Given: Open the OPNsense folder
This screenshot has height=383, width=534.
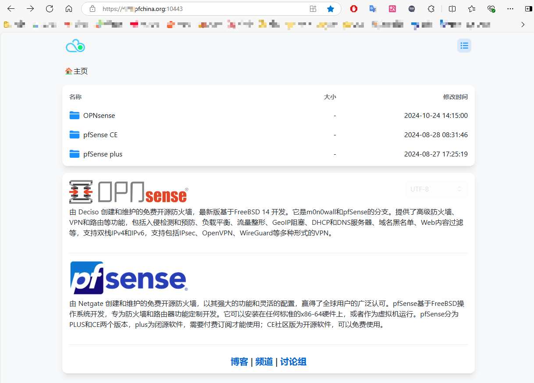Looking at the screenshot, I should point(99,116).
